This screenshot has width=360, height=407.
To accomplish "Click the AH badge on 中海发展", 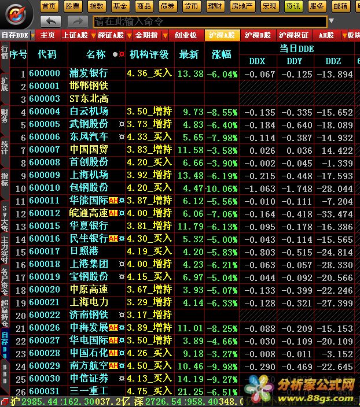I will (113, 328).
